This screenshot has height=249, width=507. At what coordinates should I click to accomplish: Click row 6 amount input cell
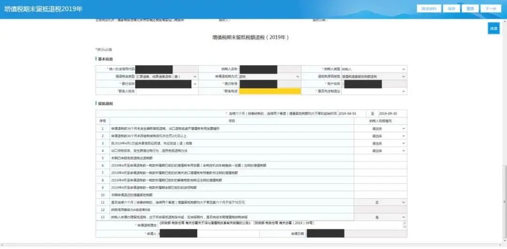coord(381,166)
